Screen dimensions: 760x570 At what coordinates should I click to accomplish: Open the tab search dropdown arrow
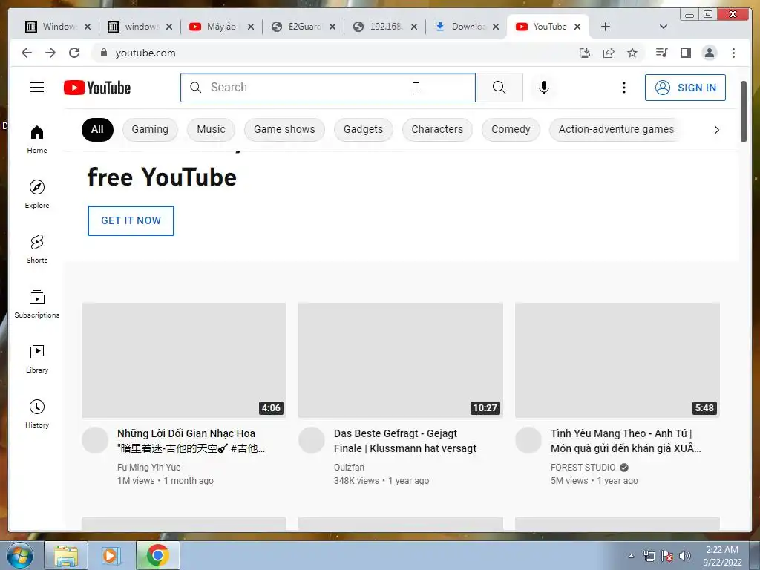tap(664, 27)
